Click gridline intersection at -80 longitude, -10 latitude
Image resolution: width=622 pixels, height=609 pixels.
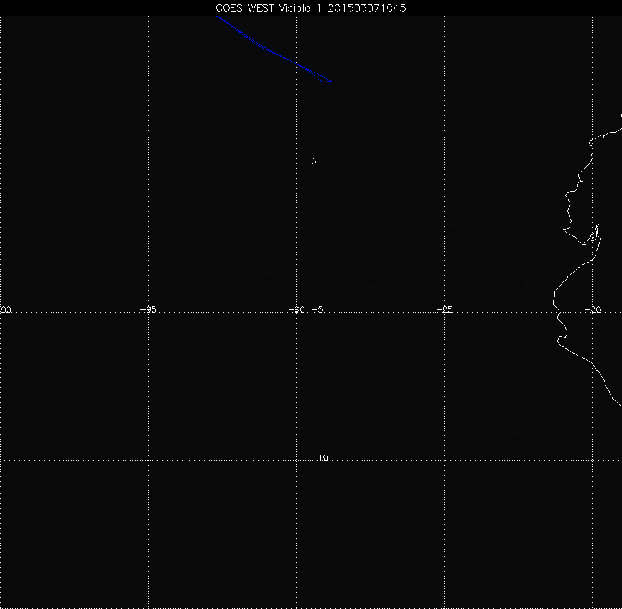pyautogui.click(x=592, y=461)
